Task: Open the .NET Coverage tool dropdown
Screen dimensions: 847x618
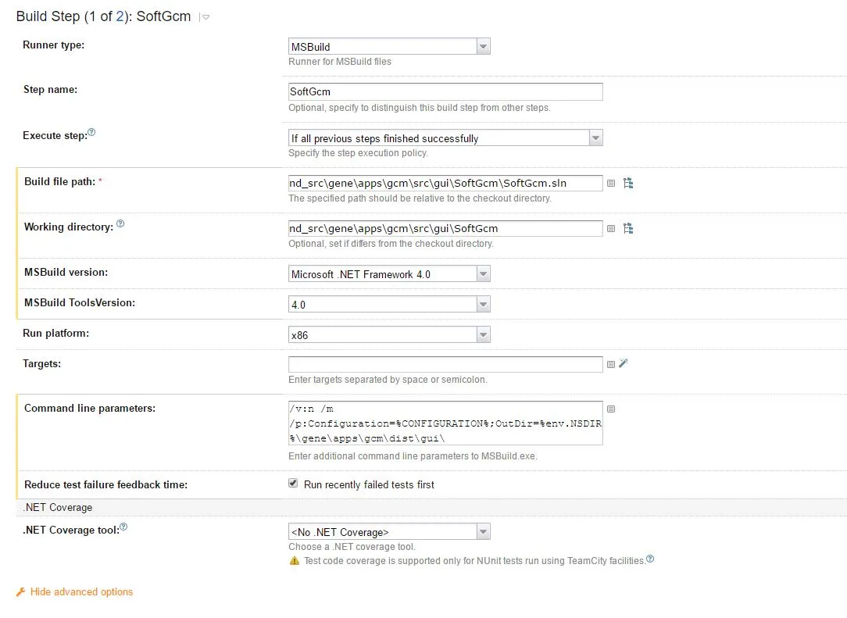Action: [x=389, y=532]
